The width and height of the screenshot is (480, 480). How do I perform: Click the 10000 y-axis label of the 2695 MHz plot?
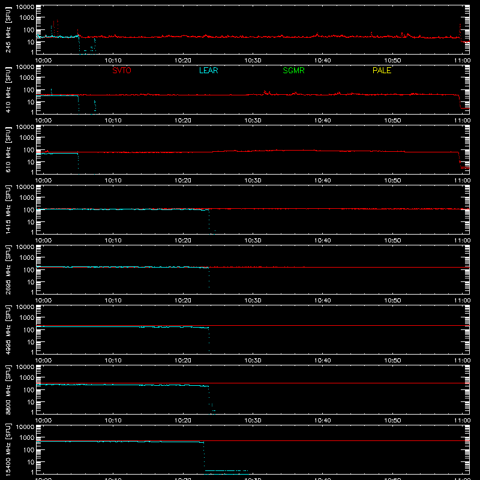pyautogui.click(x=25, y=247)
